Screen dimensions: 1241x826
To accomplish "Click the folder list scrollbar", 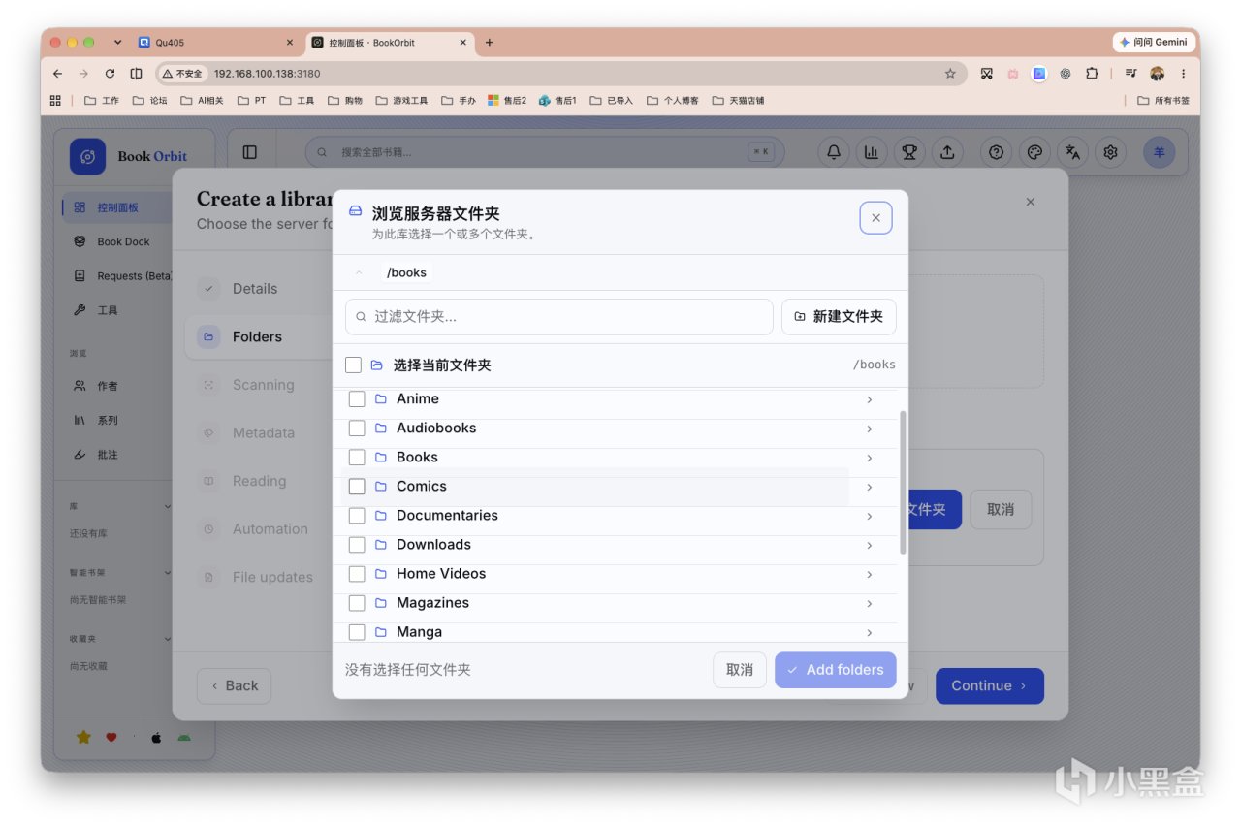I will [x=904, y=482].
